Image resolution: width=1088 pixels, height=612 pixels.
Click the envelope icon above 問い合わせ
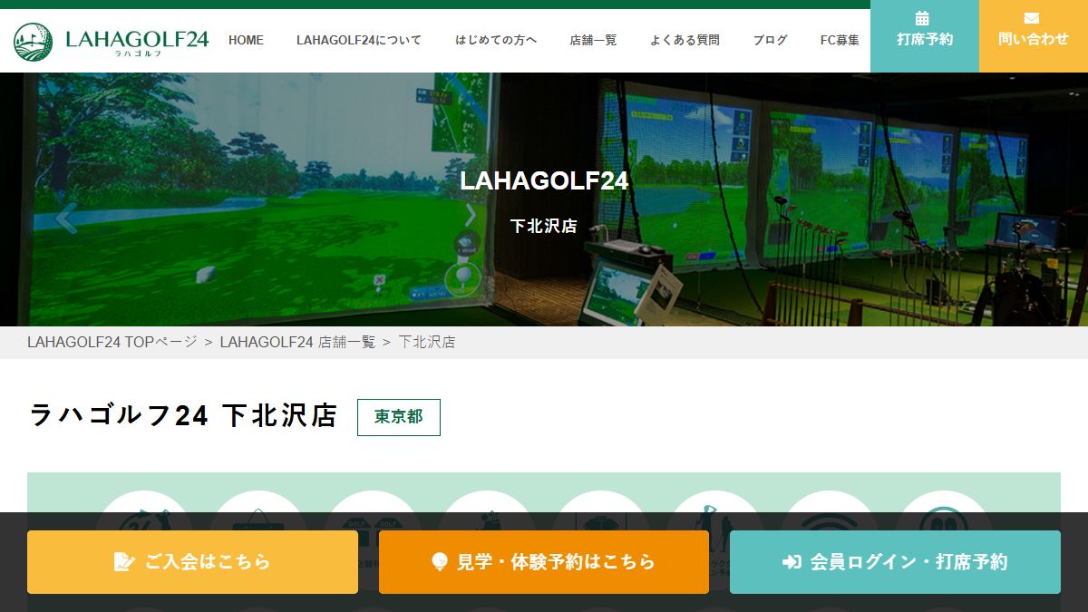[x=1032, y=18]
